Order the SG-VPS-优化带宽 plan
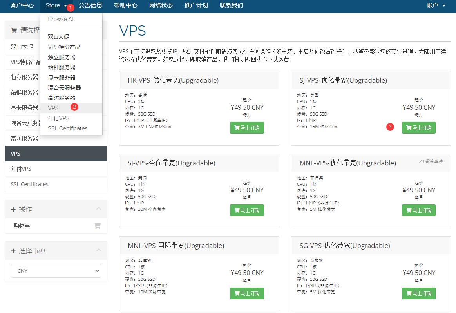 click(418, 293)
